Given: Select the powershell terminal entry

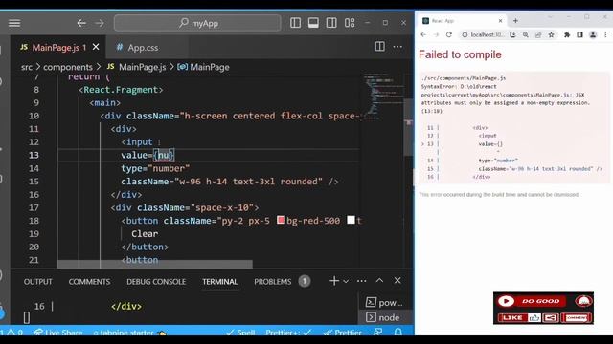Looking at the screenshot, I should tap(384, 302).
